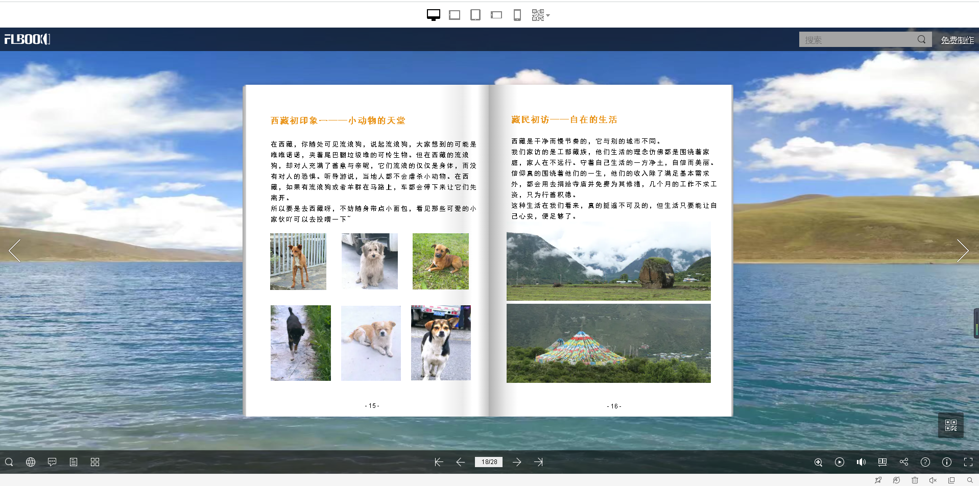979x486 pixels.
Task: Click the black dog walking photo
Action: pos(301,343)
